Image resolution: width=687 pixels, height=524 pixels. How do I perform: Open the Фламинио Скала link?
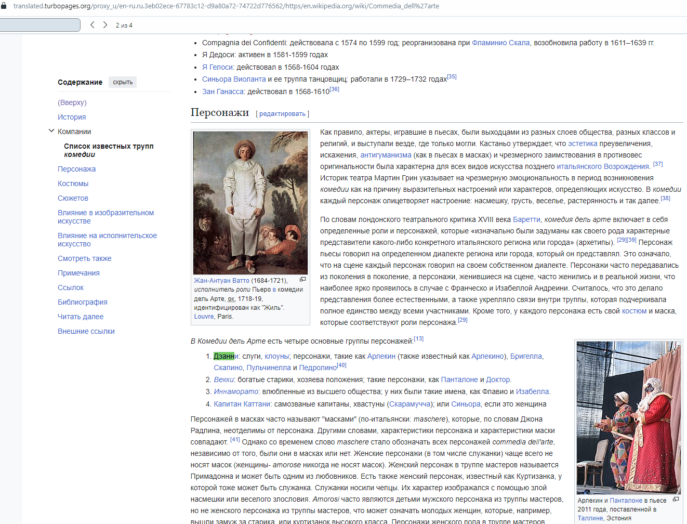point(500,43)
